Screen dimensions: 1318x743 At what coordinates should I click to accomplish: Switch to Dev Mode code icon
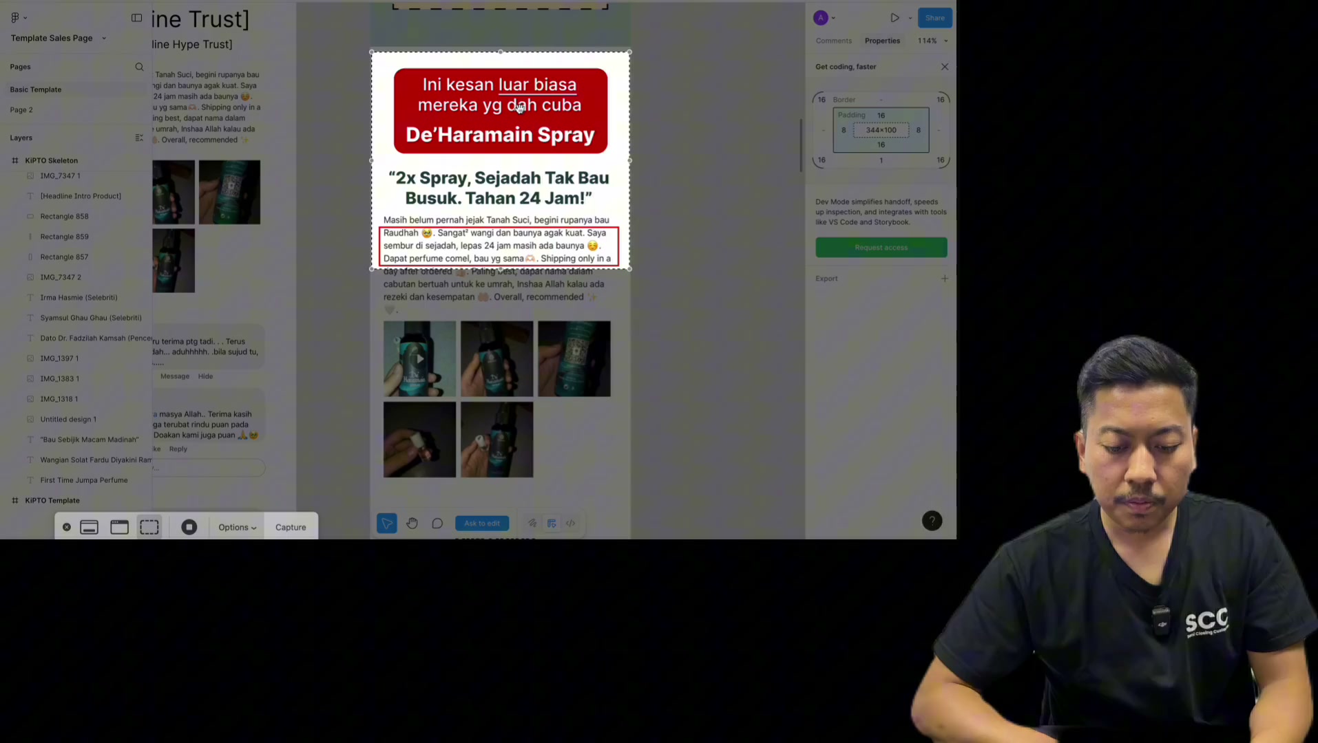click(x=571, y=524)
